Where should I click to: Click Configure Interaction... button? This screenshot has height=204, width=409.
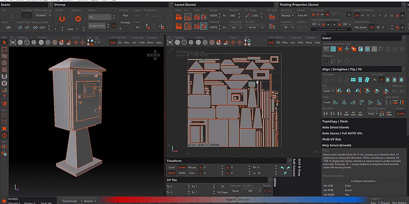click(x=364, y=181)
